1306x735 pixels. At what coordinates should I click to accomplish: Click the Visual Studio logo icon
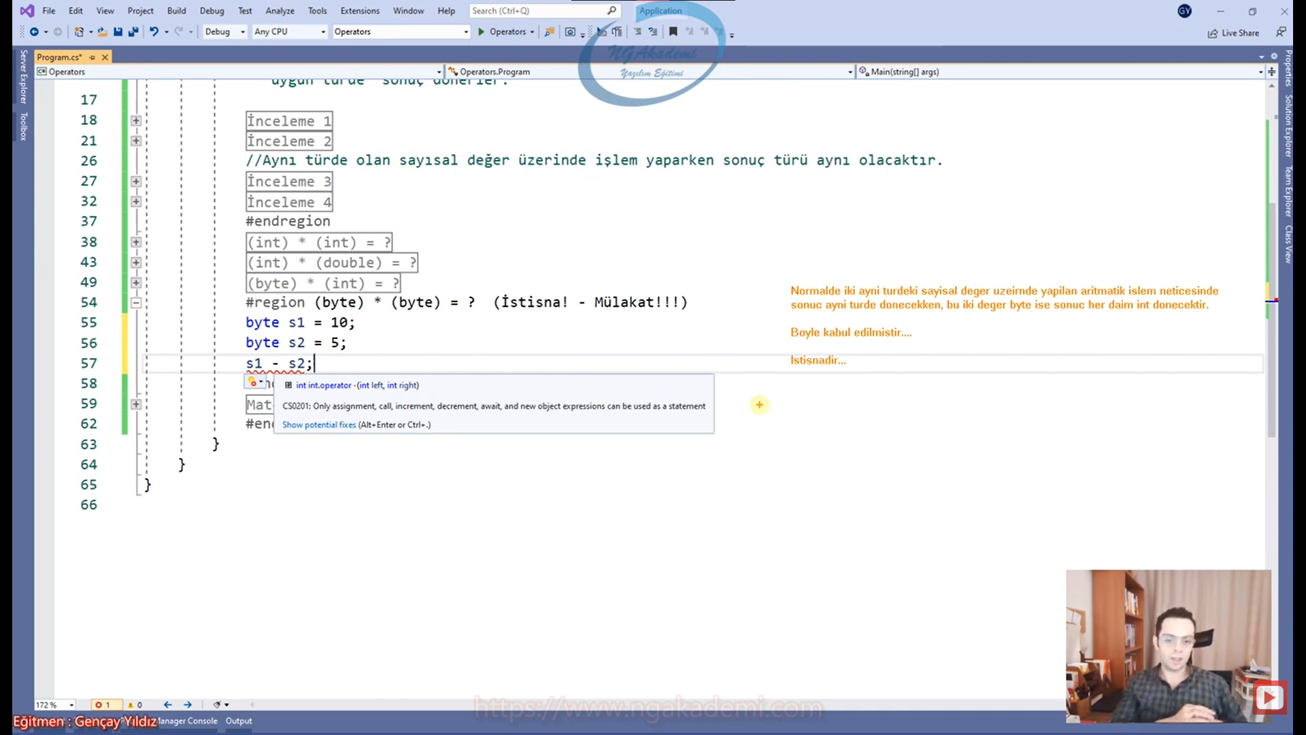coord(27,10)
